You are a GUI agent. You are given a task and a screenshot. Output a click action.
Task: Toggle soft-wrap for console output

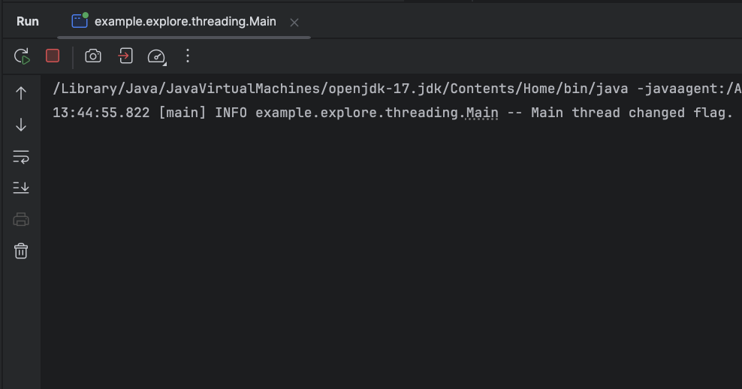pyautogui.click(x=21, y=156)
